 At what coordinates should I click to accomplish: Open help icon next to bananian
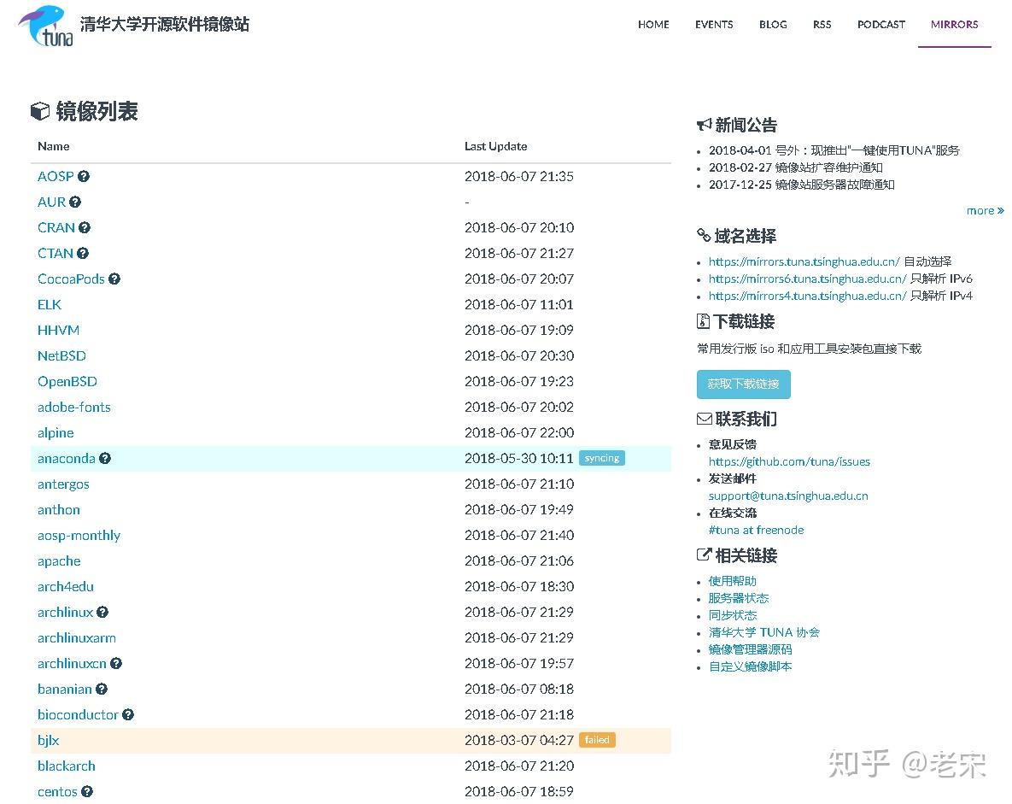(x=102, y=689)
